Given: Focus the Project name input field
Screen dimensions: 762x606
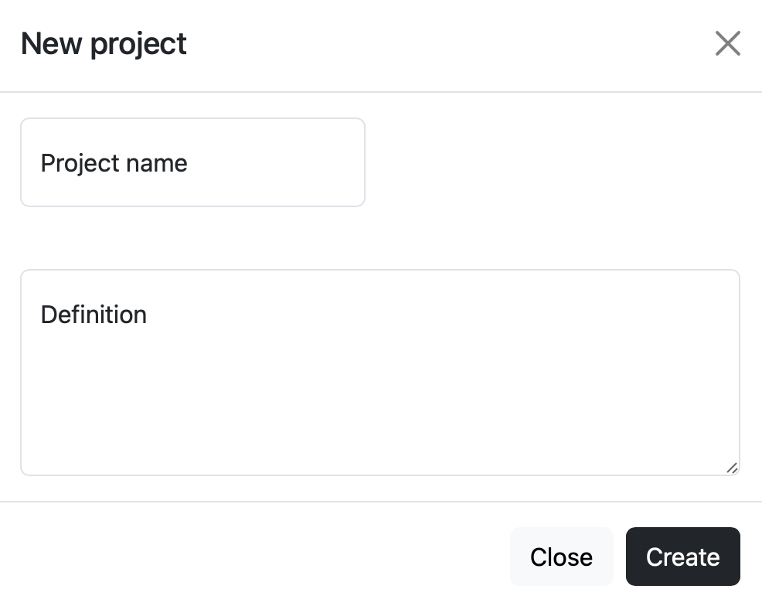Looking at the screenshot, I should (192, 162).
